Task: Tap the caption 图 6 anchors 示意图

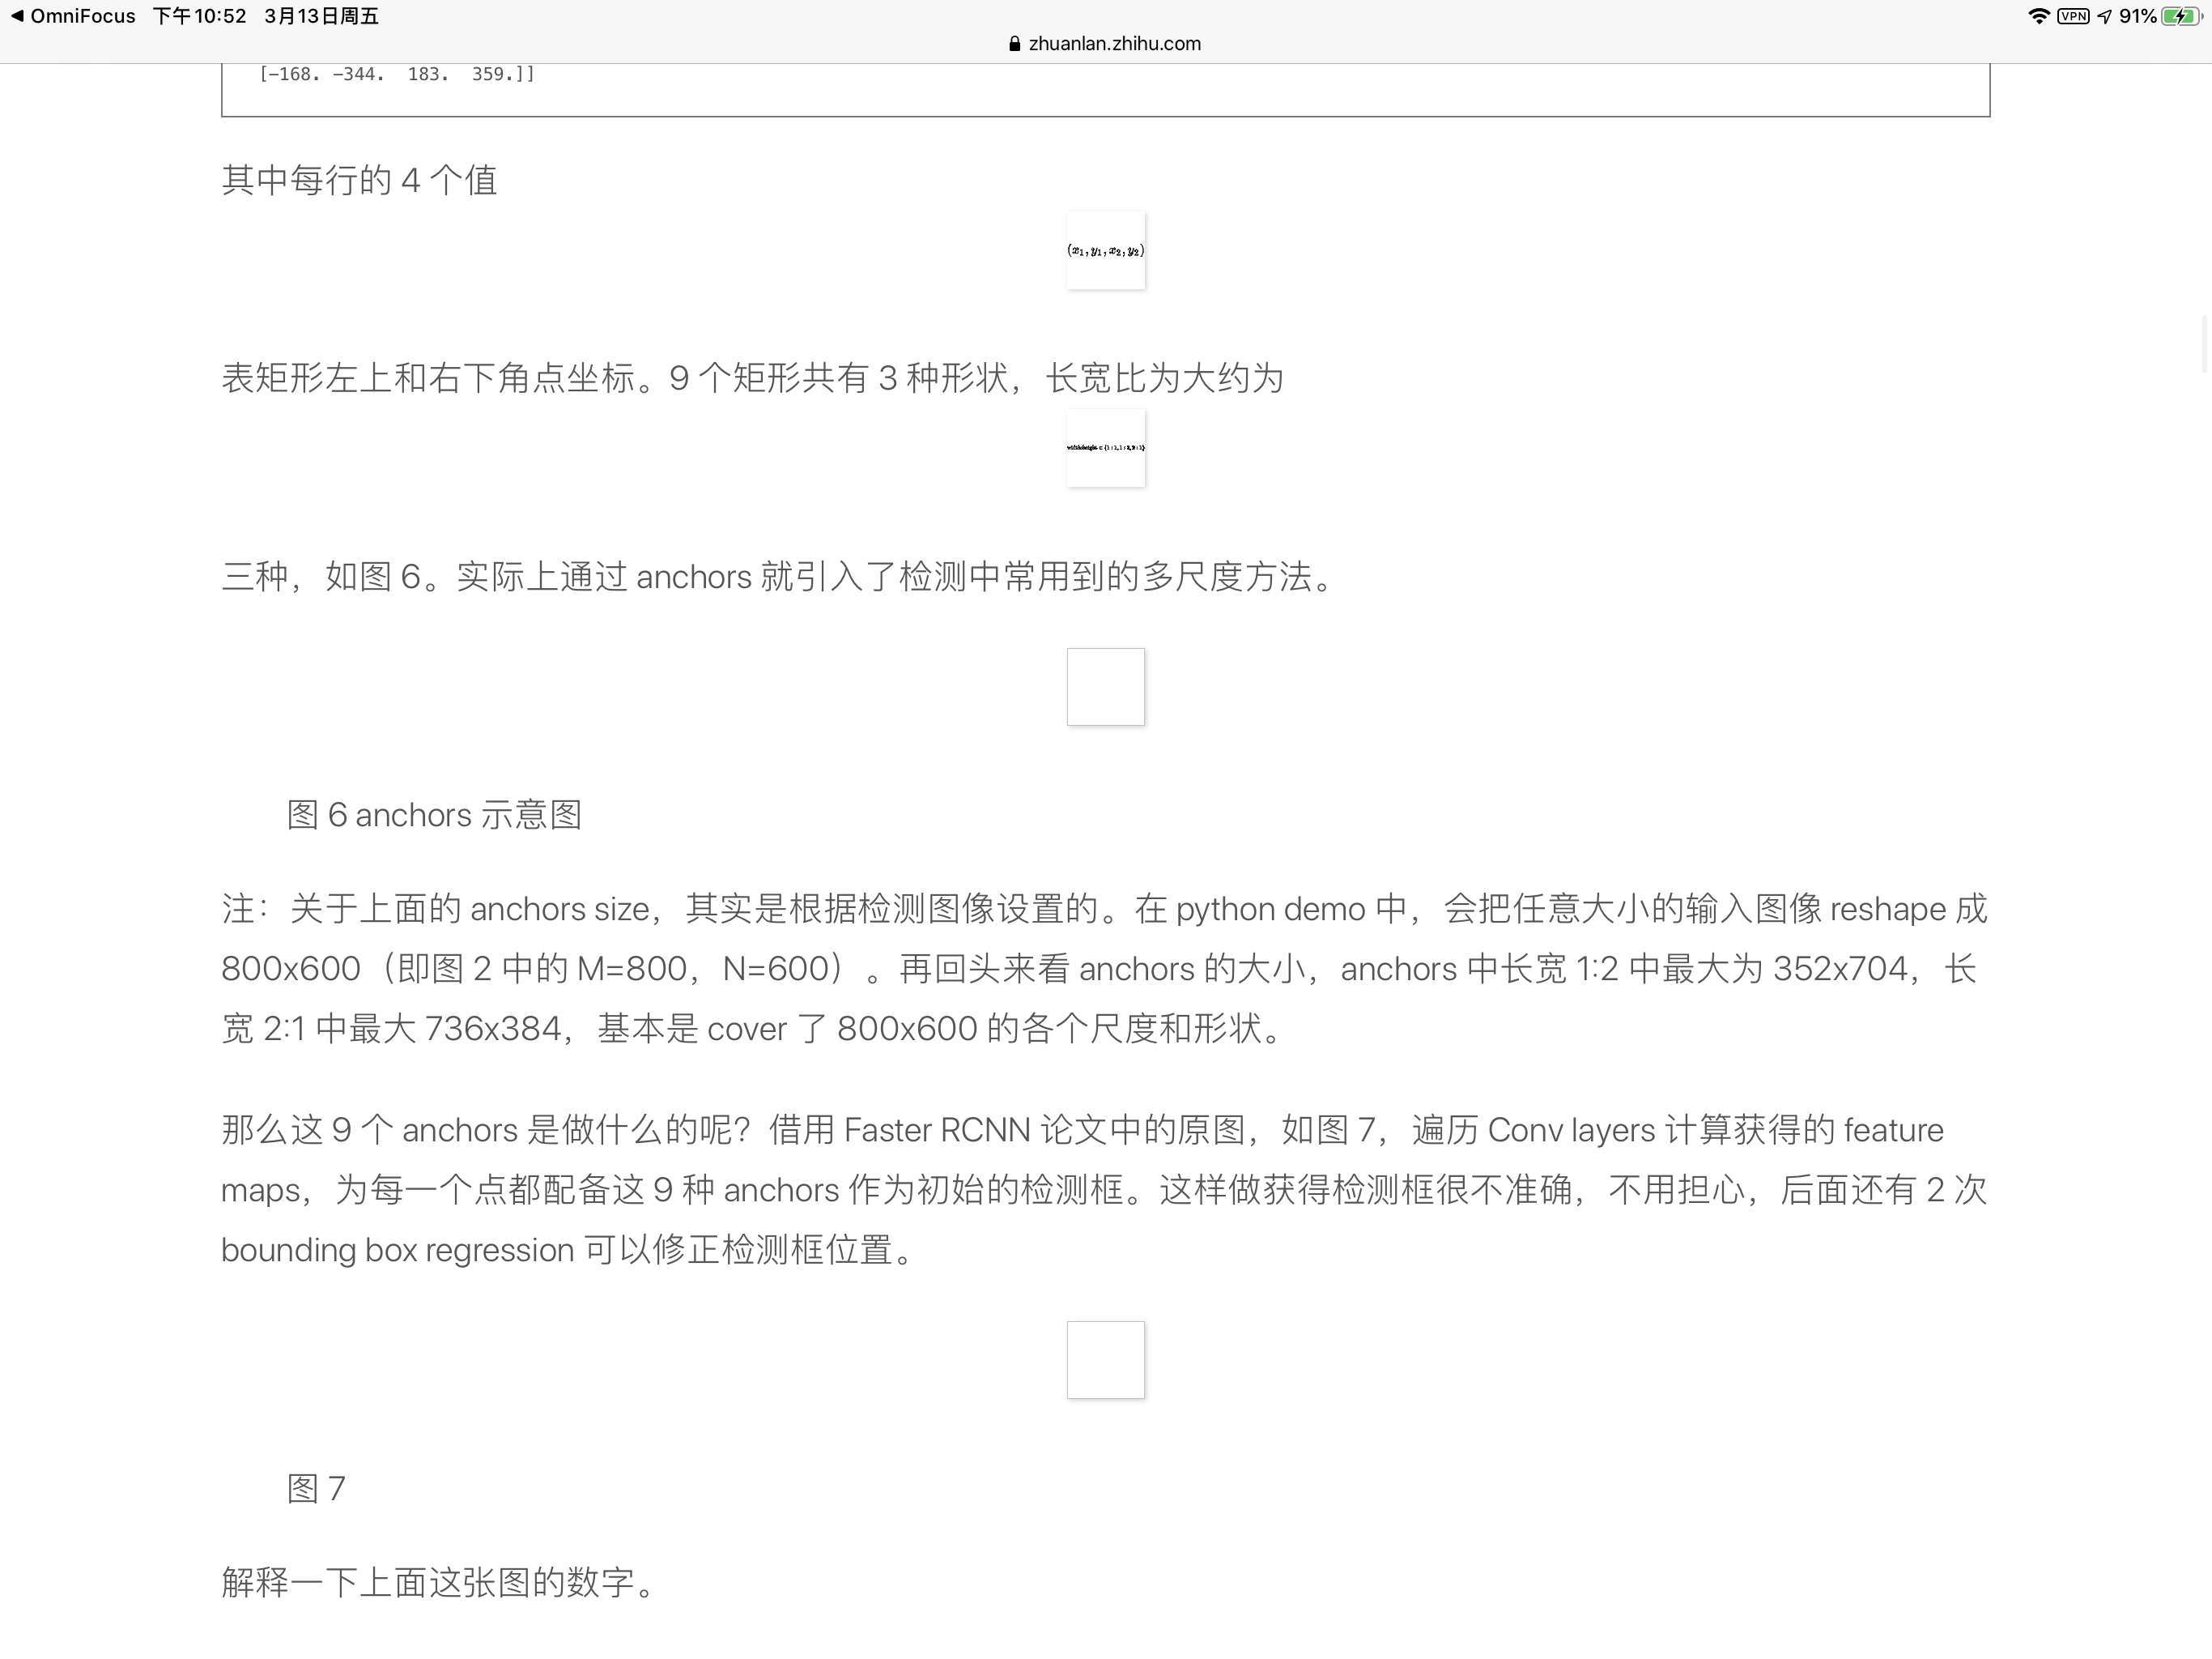Action: [x=432, y=814]
